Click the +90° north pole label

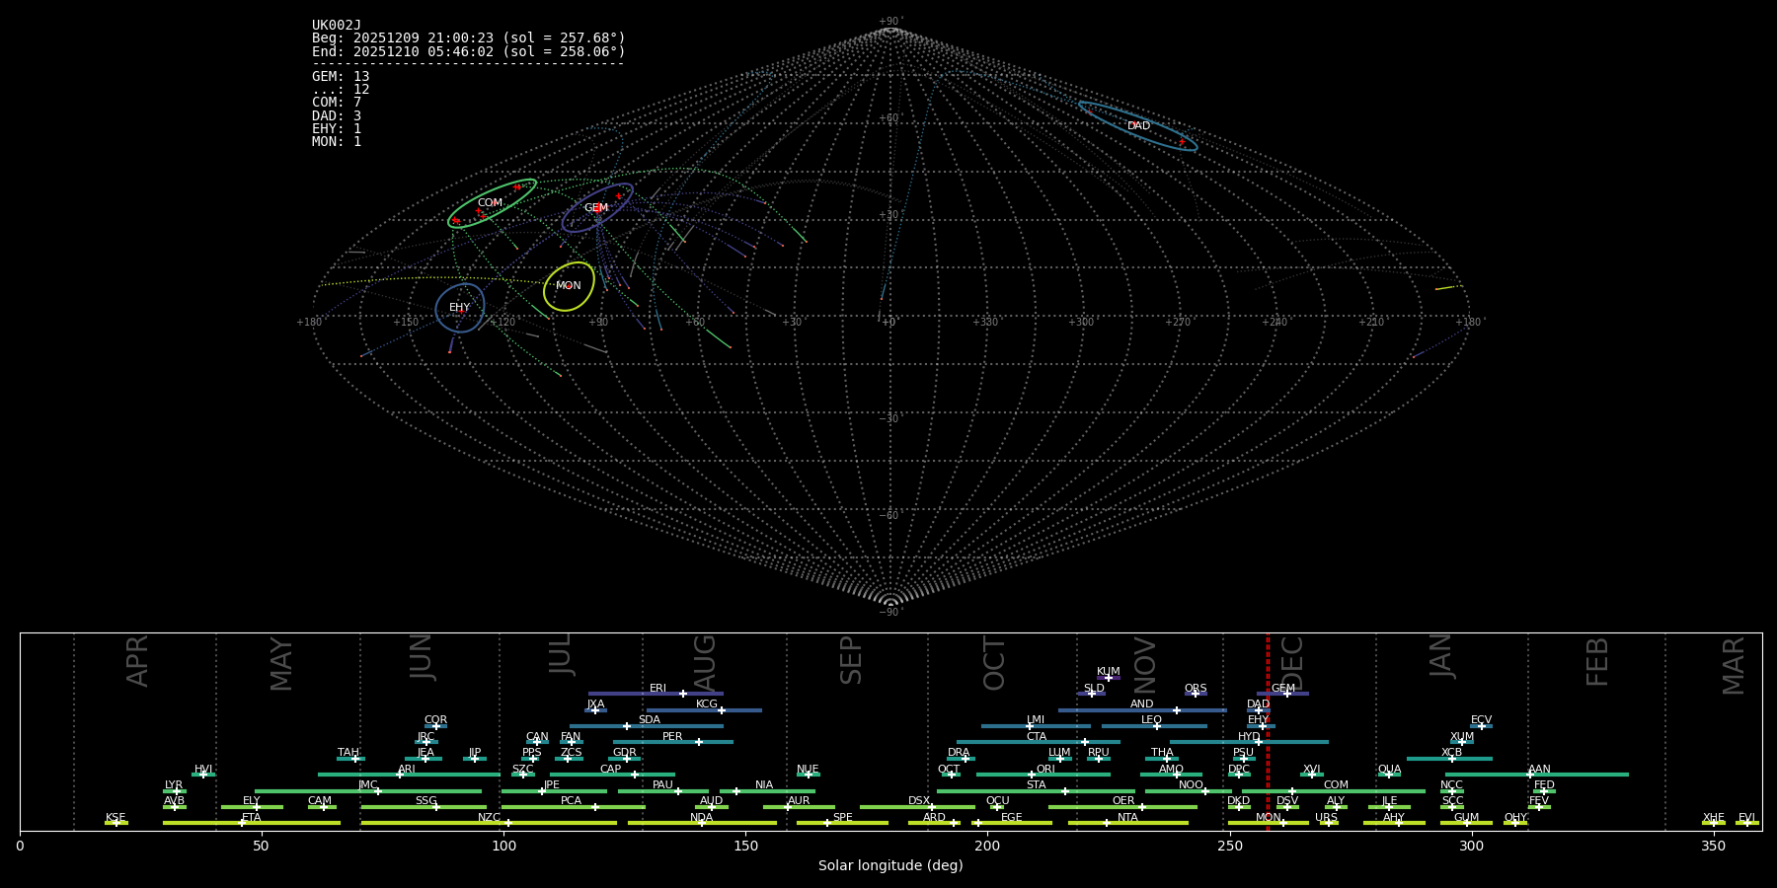(890, 22)
